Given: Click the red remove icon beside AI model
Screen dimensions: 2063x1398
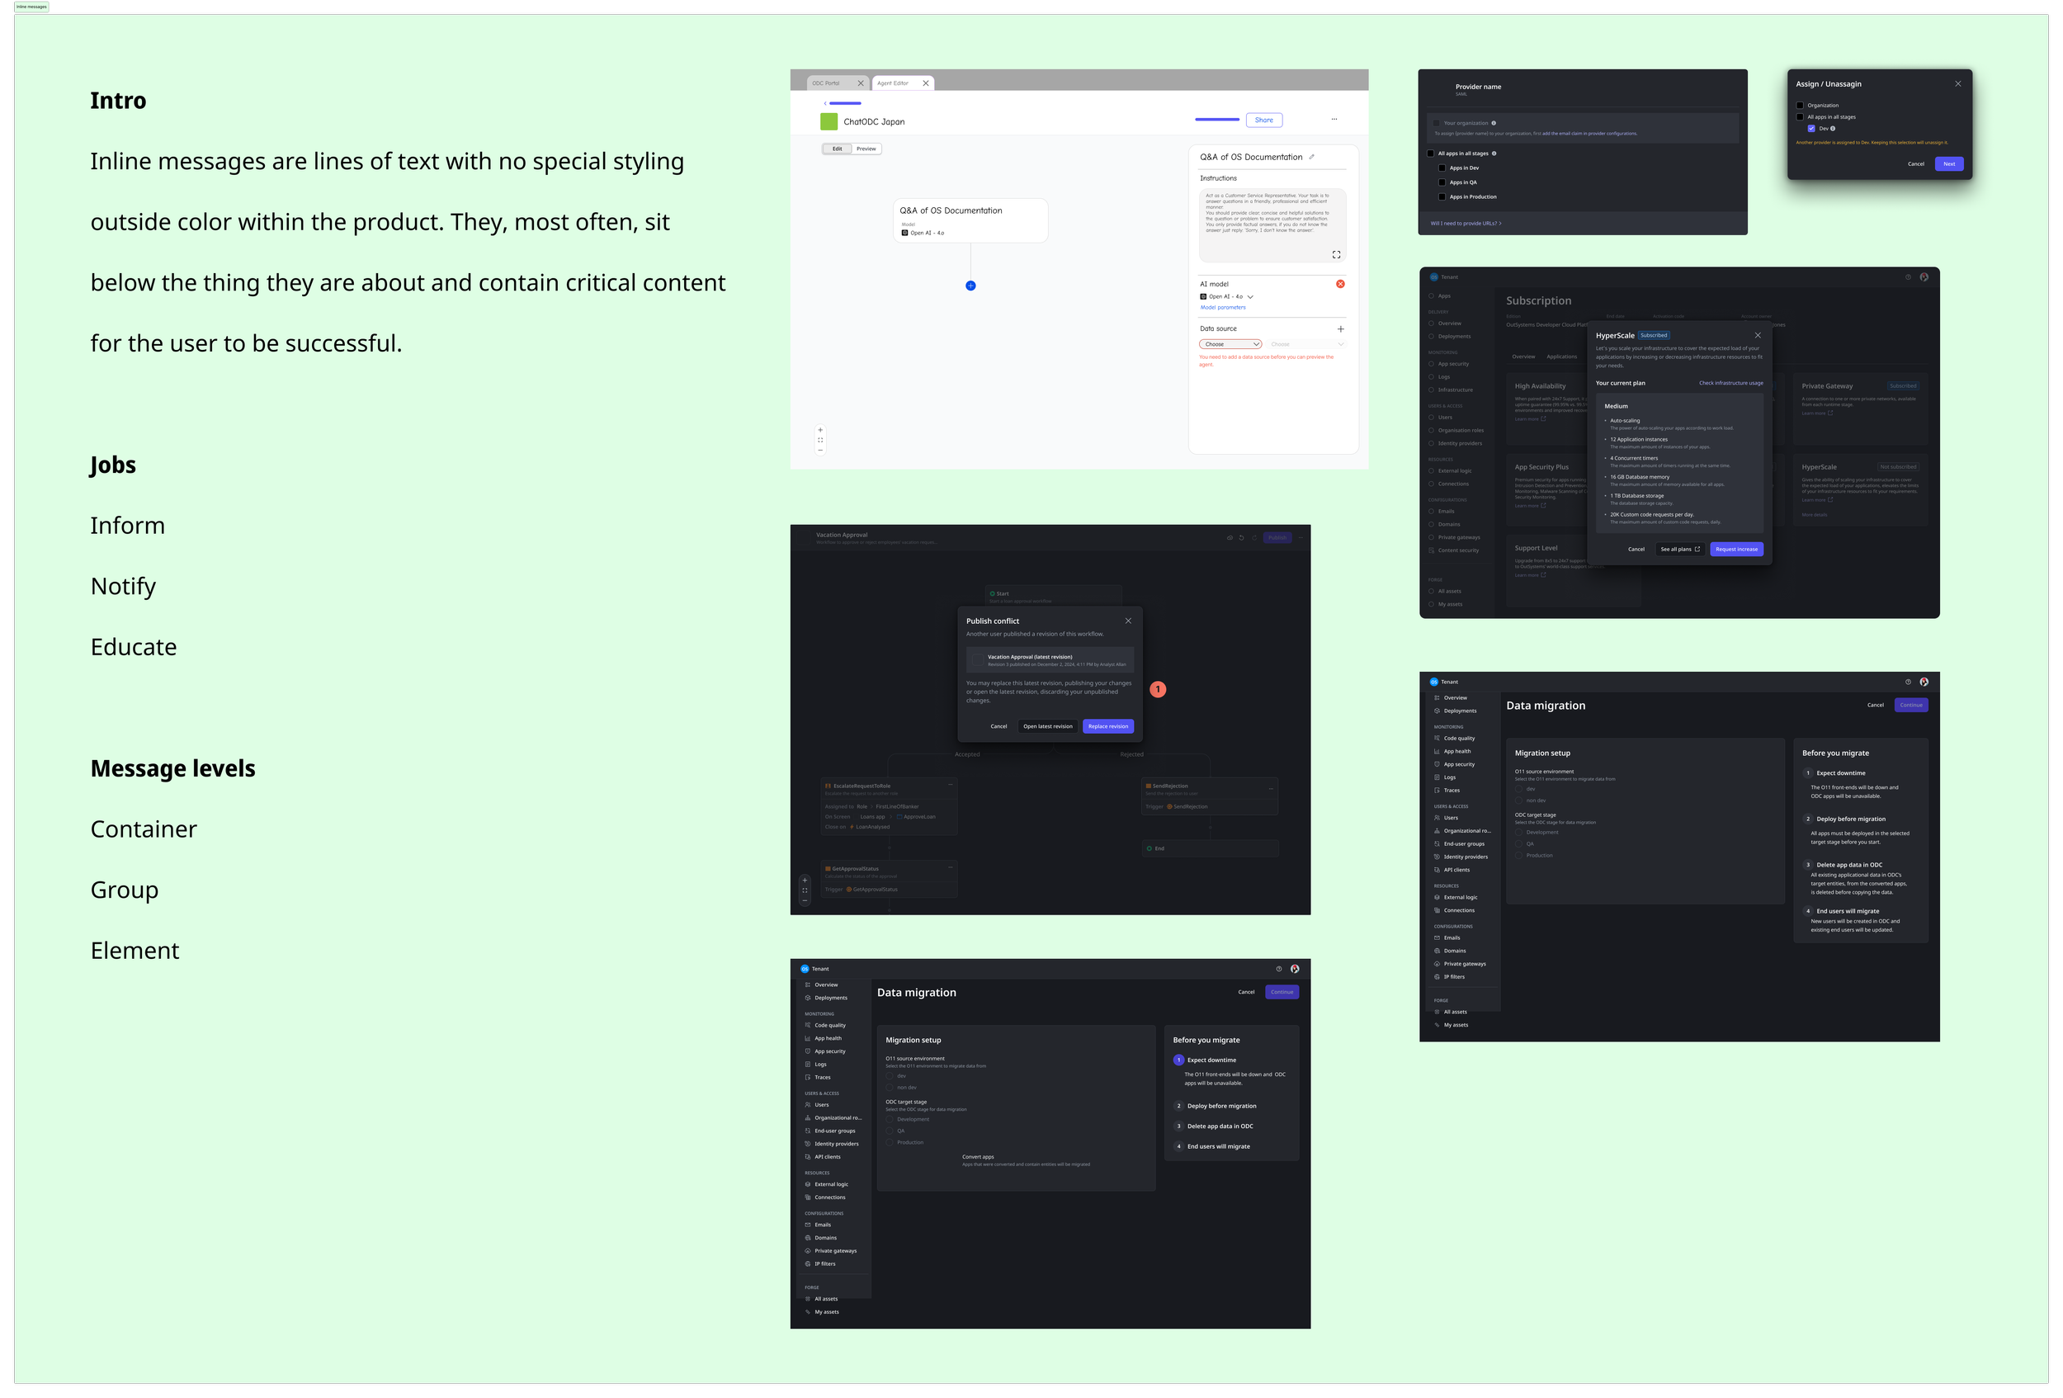Looking at the screenshot, I should tap(1339, 284).
